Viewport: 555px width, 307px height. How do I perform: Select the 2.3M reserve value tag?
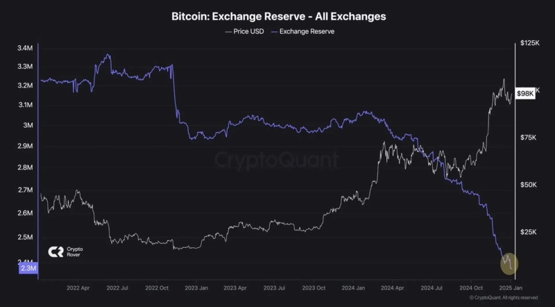tap(29, 268)
